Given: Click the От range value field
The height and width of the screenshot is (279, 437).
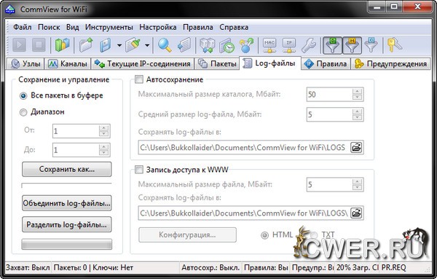Looking at the screenshot, I should point(76,130).
